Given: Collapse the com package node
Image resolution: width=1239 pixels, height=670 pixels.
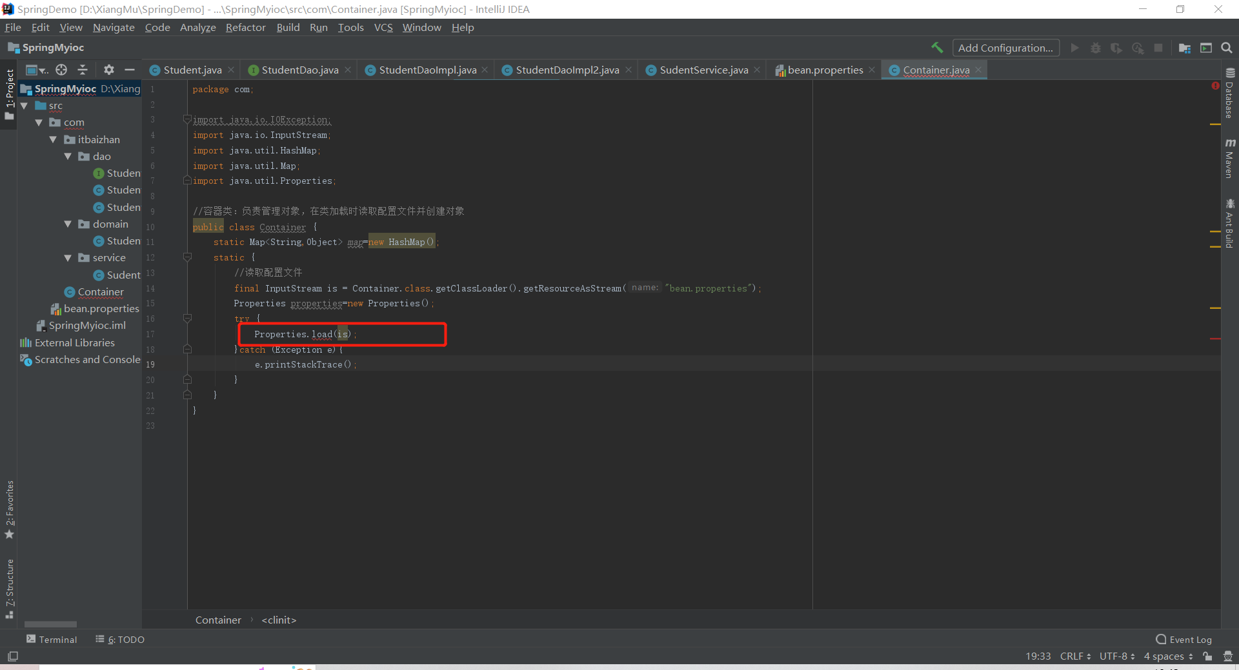Looking at the screenshot, I should pyautogui.click(x=39, y=123).
